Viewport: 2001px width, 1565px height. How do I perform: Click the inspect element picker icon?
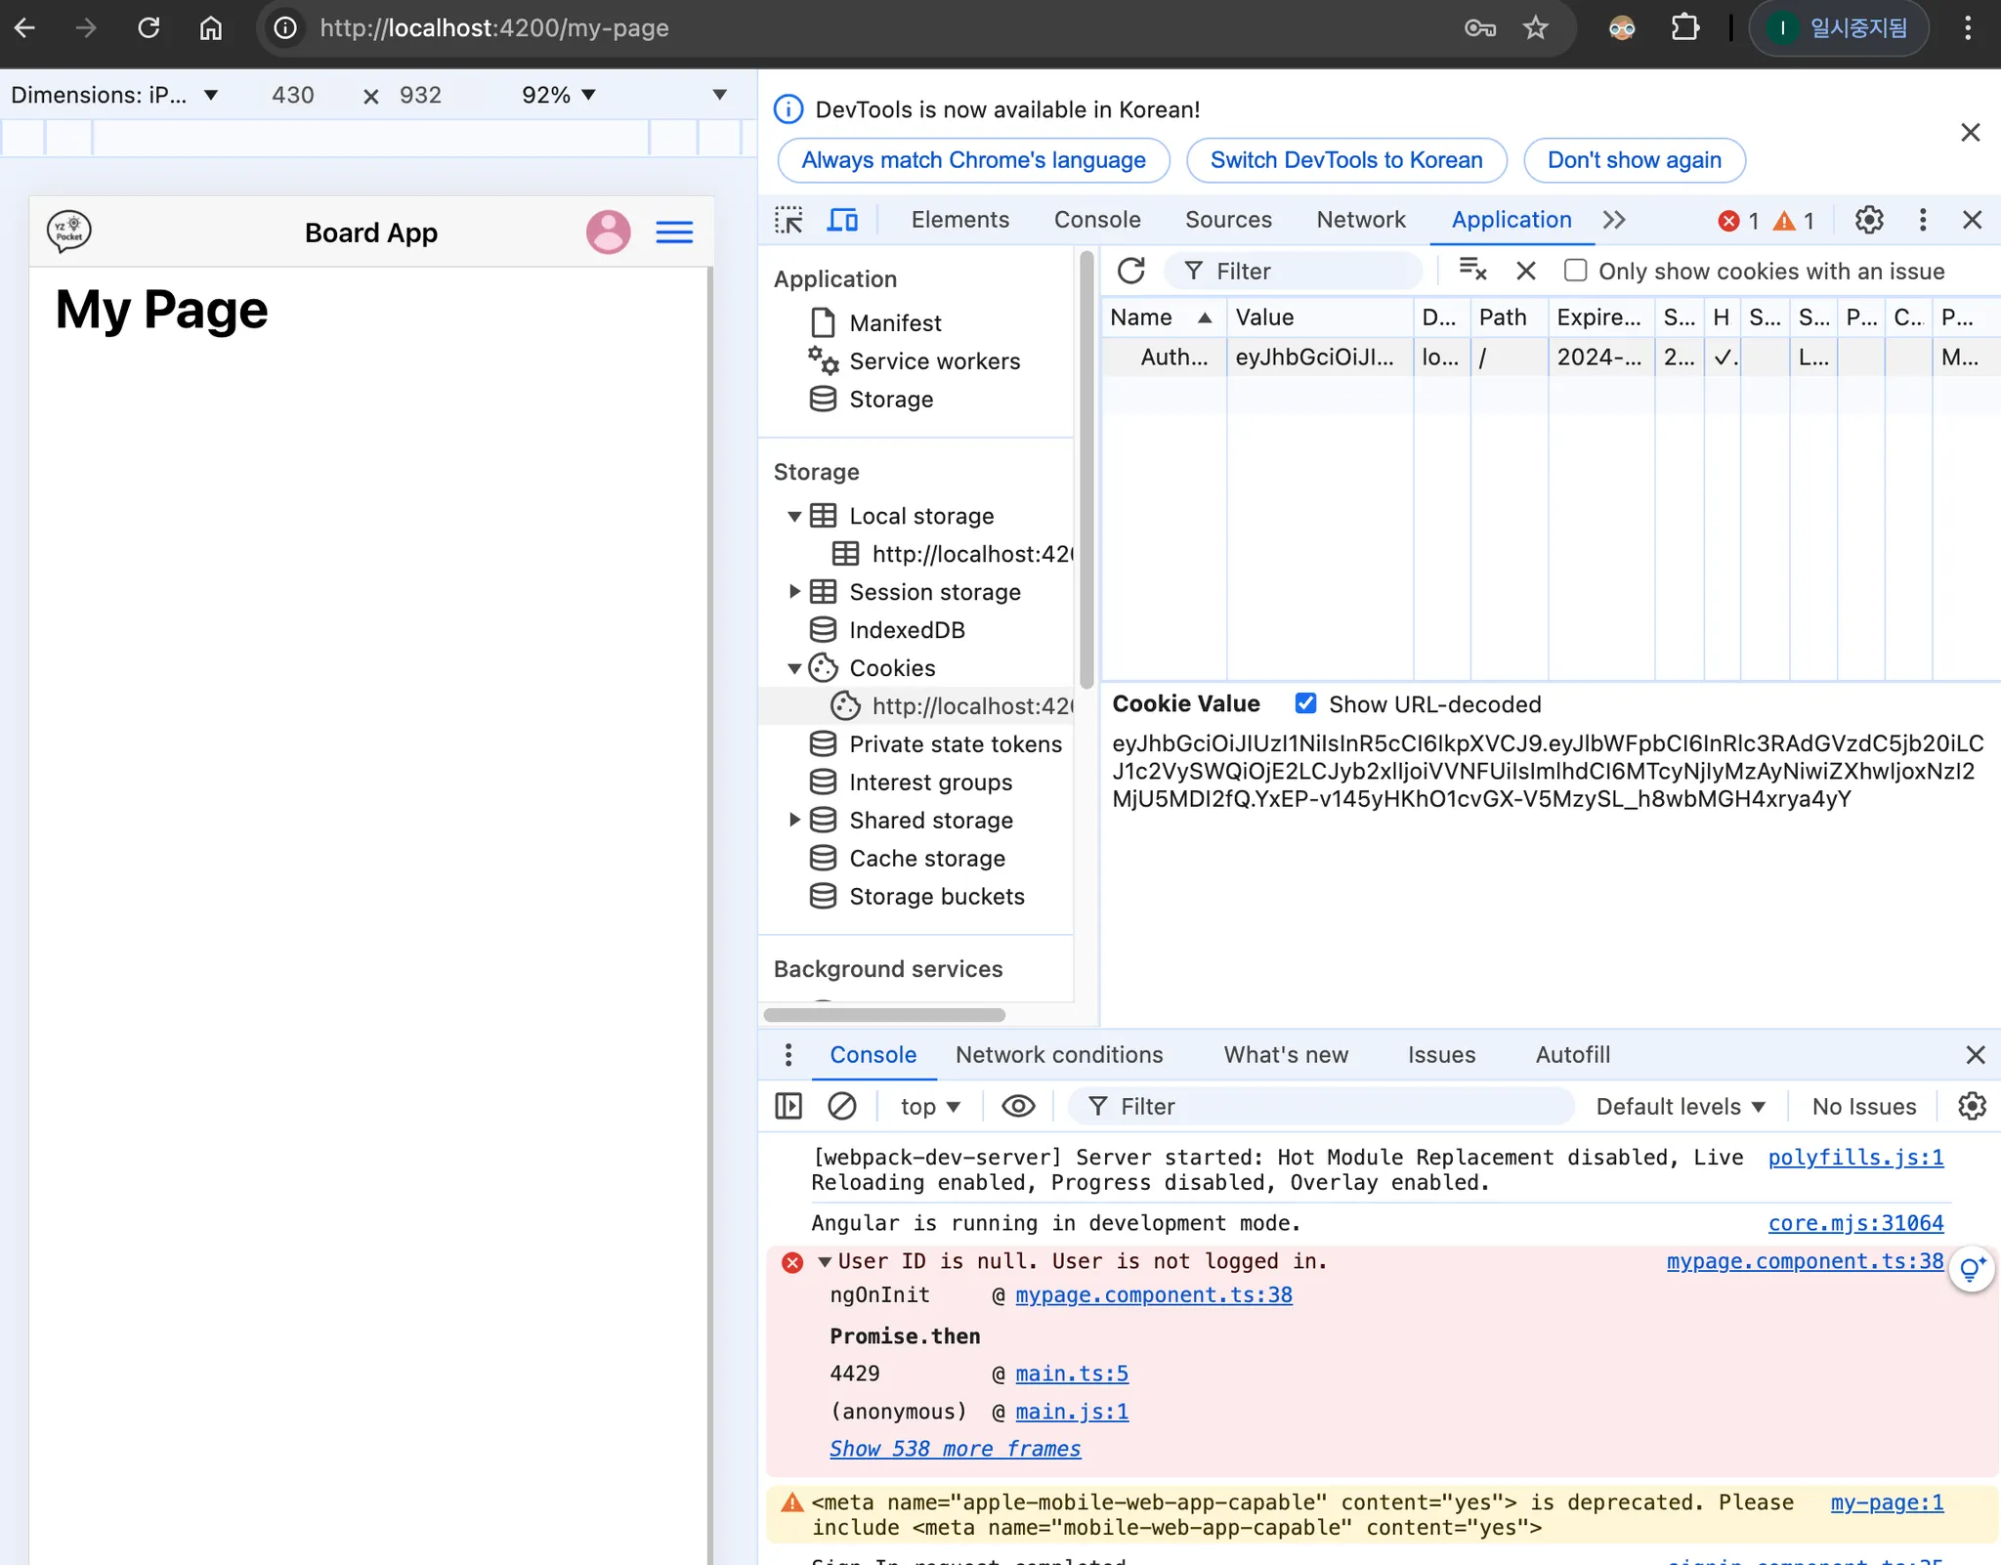[x=788, y=221]
